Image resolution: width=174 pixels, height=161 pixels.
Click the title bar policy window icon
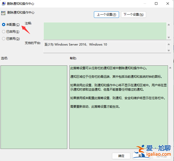coord(4,4)
